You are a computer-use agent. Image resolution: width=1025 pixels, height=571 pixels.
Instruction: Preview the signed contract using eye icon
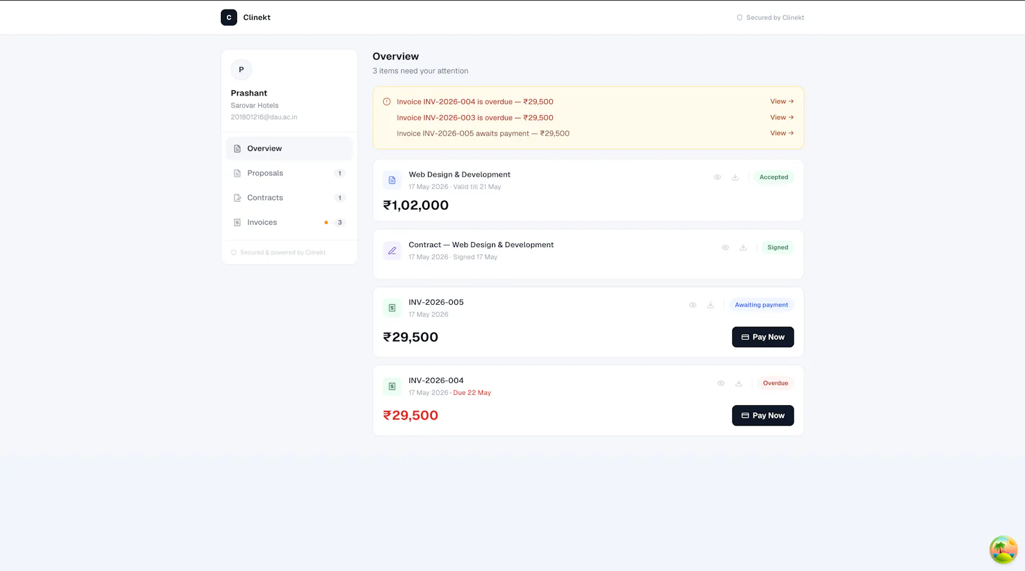(x=725, y=248)
